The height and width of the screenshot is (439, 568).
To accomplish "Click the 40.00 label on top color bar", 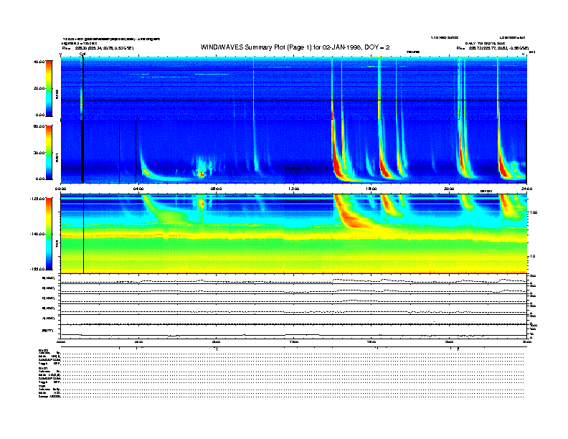I will [38, 62].
